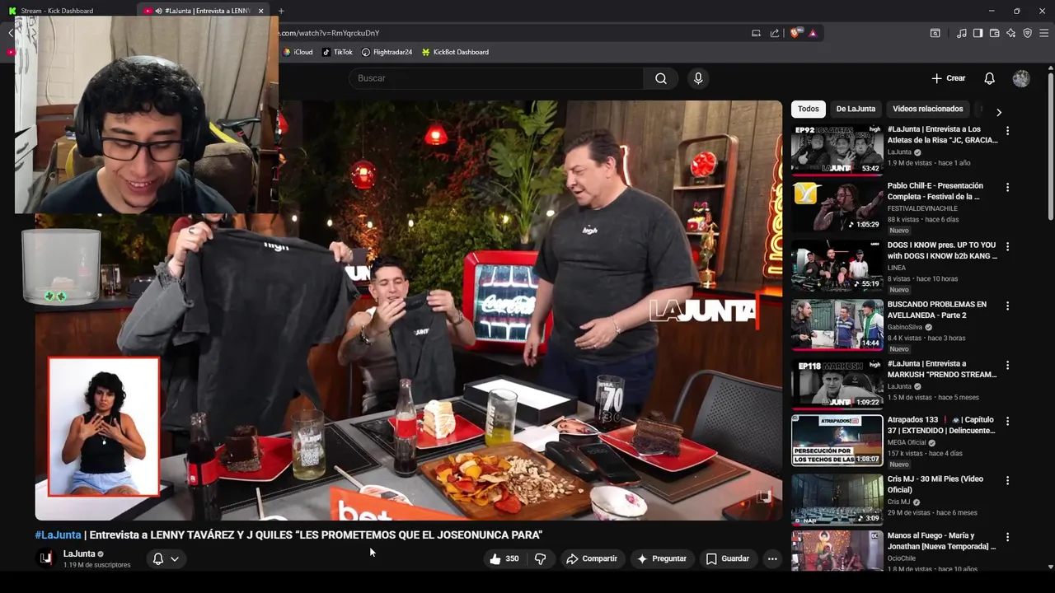
Task: Open a new browser tab with the plus
Action: point(281,11)
